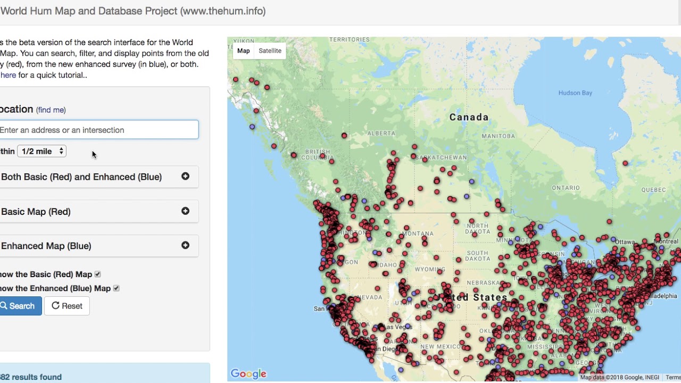Click the ALBERTA province label

click(x=381, y=133)
